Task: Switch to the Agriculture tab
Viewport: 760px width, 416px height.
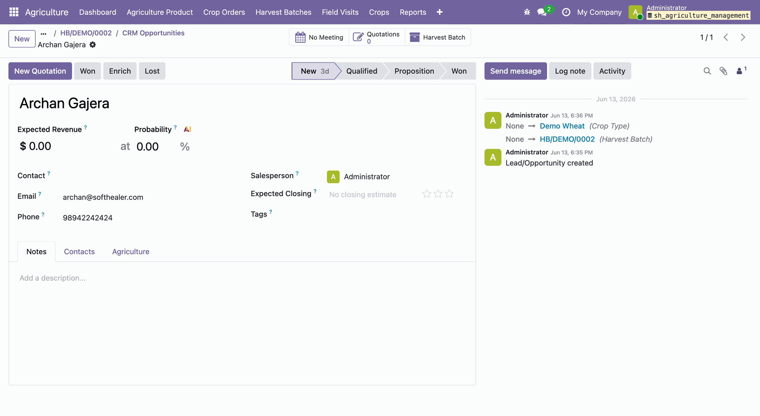Action: click(131, 252)
